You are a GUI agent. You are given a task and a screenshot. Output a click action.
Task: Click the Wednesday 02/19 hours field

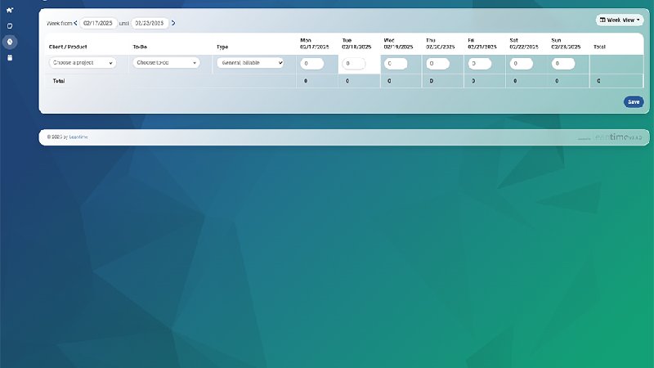(x=396, y=64)
